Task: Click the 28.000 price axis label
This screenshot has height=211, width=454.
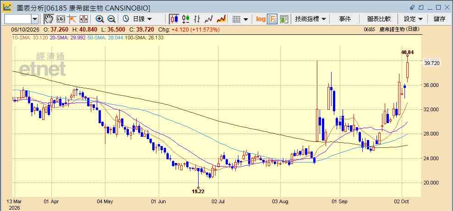Action: click(x=432, y=134)
